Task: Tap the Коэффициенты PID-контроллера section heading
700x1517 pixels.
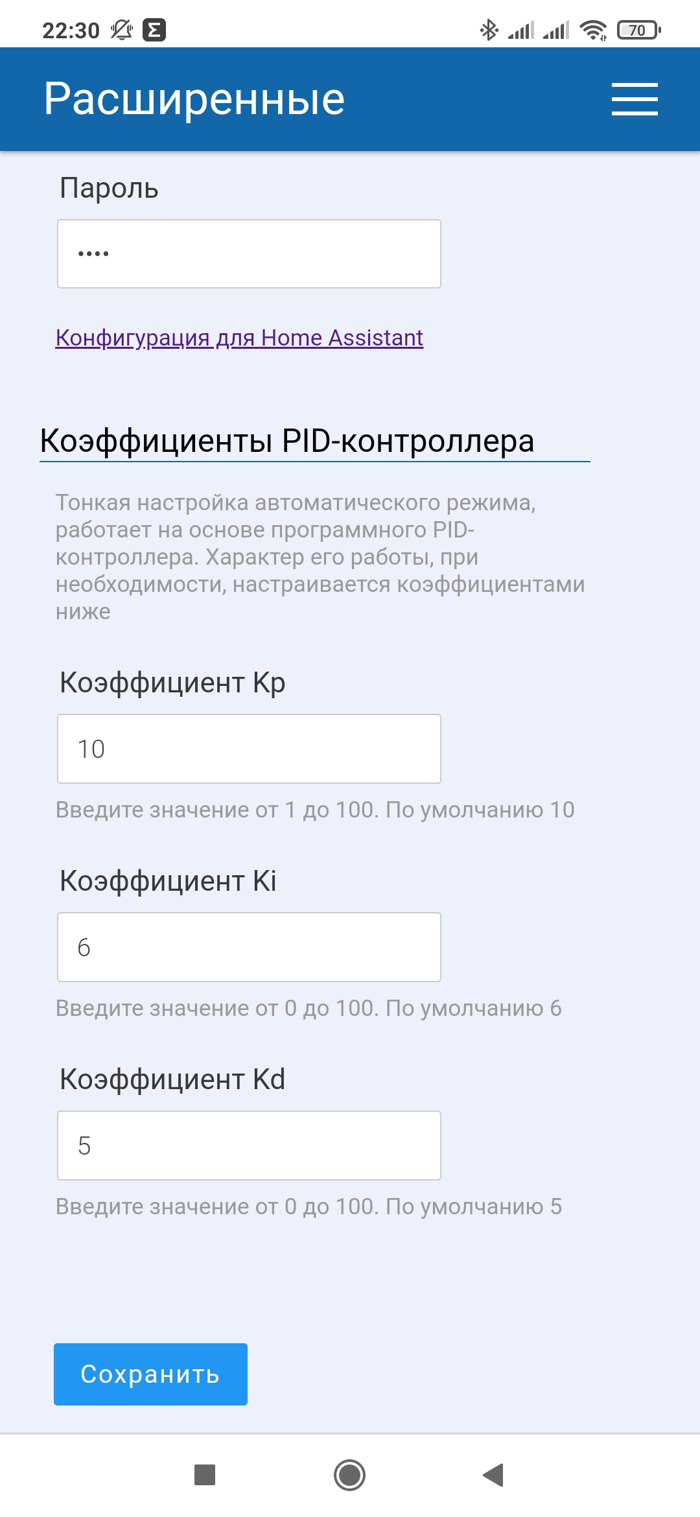Action: (x=287, y=441)
